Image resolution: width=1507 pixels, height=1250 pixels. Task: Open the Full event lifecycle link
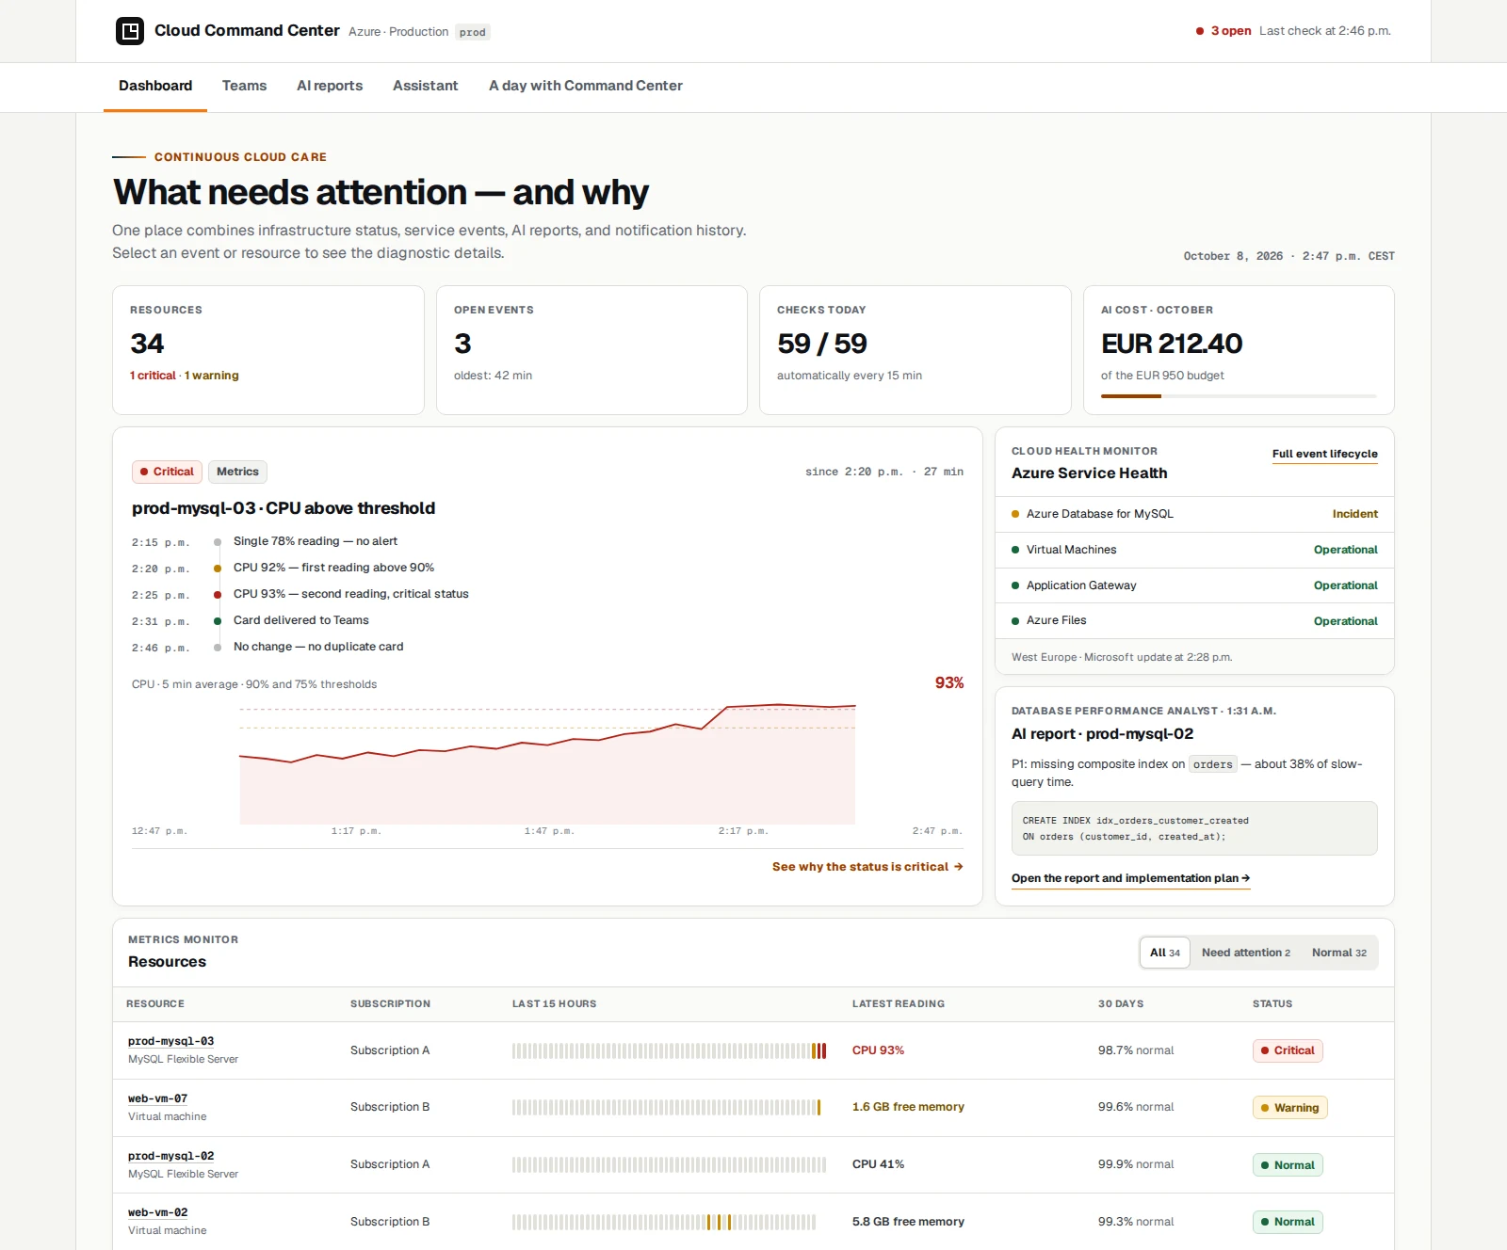(x=1324, y=454)
